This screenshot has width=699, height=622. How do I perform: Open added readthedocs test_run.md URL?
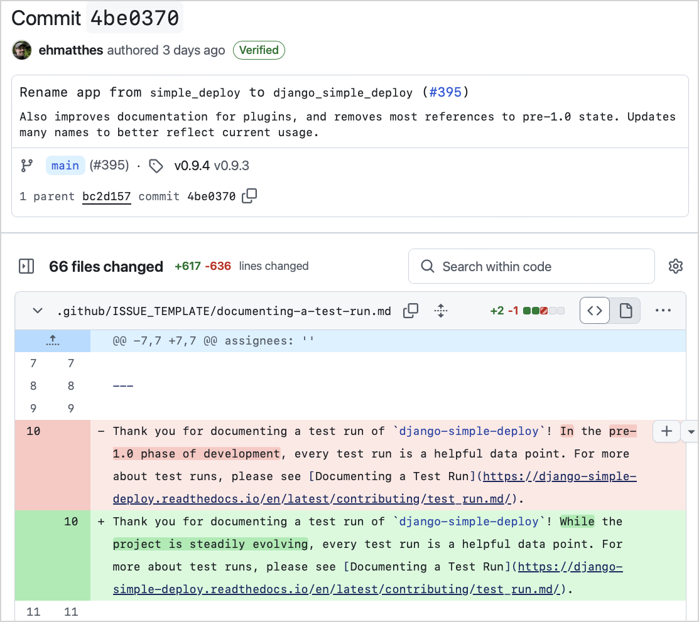pyautogui.click(x=368, y=578)
